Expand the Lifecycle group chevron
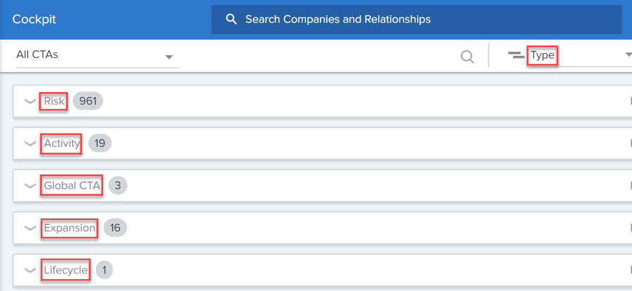 click(x=30, y=270)
